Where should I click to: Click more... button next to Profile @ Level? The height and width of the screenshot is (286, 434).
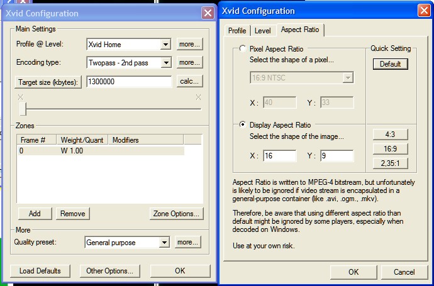[x=189, y=44]
